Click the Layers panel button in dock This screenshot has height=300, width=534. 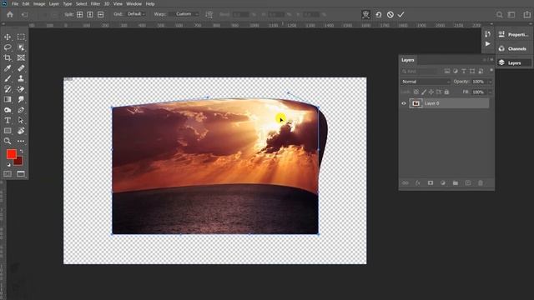[514, 63]
